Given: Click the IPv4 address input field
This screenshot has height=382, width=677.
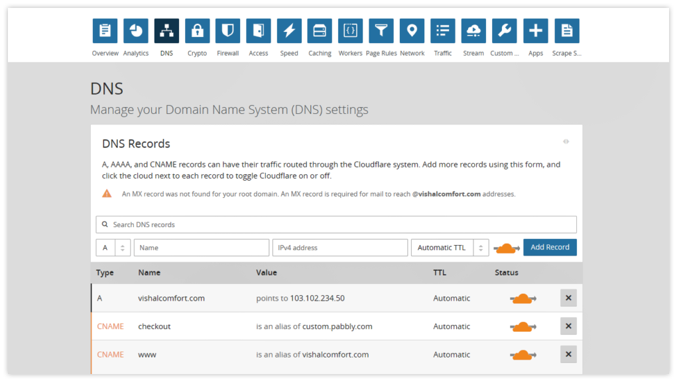Looking at the screenshot, I should [x=339, y=248].
